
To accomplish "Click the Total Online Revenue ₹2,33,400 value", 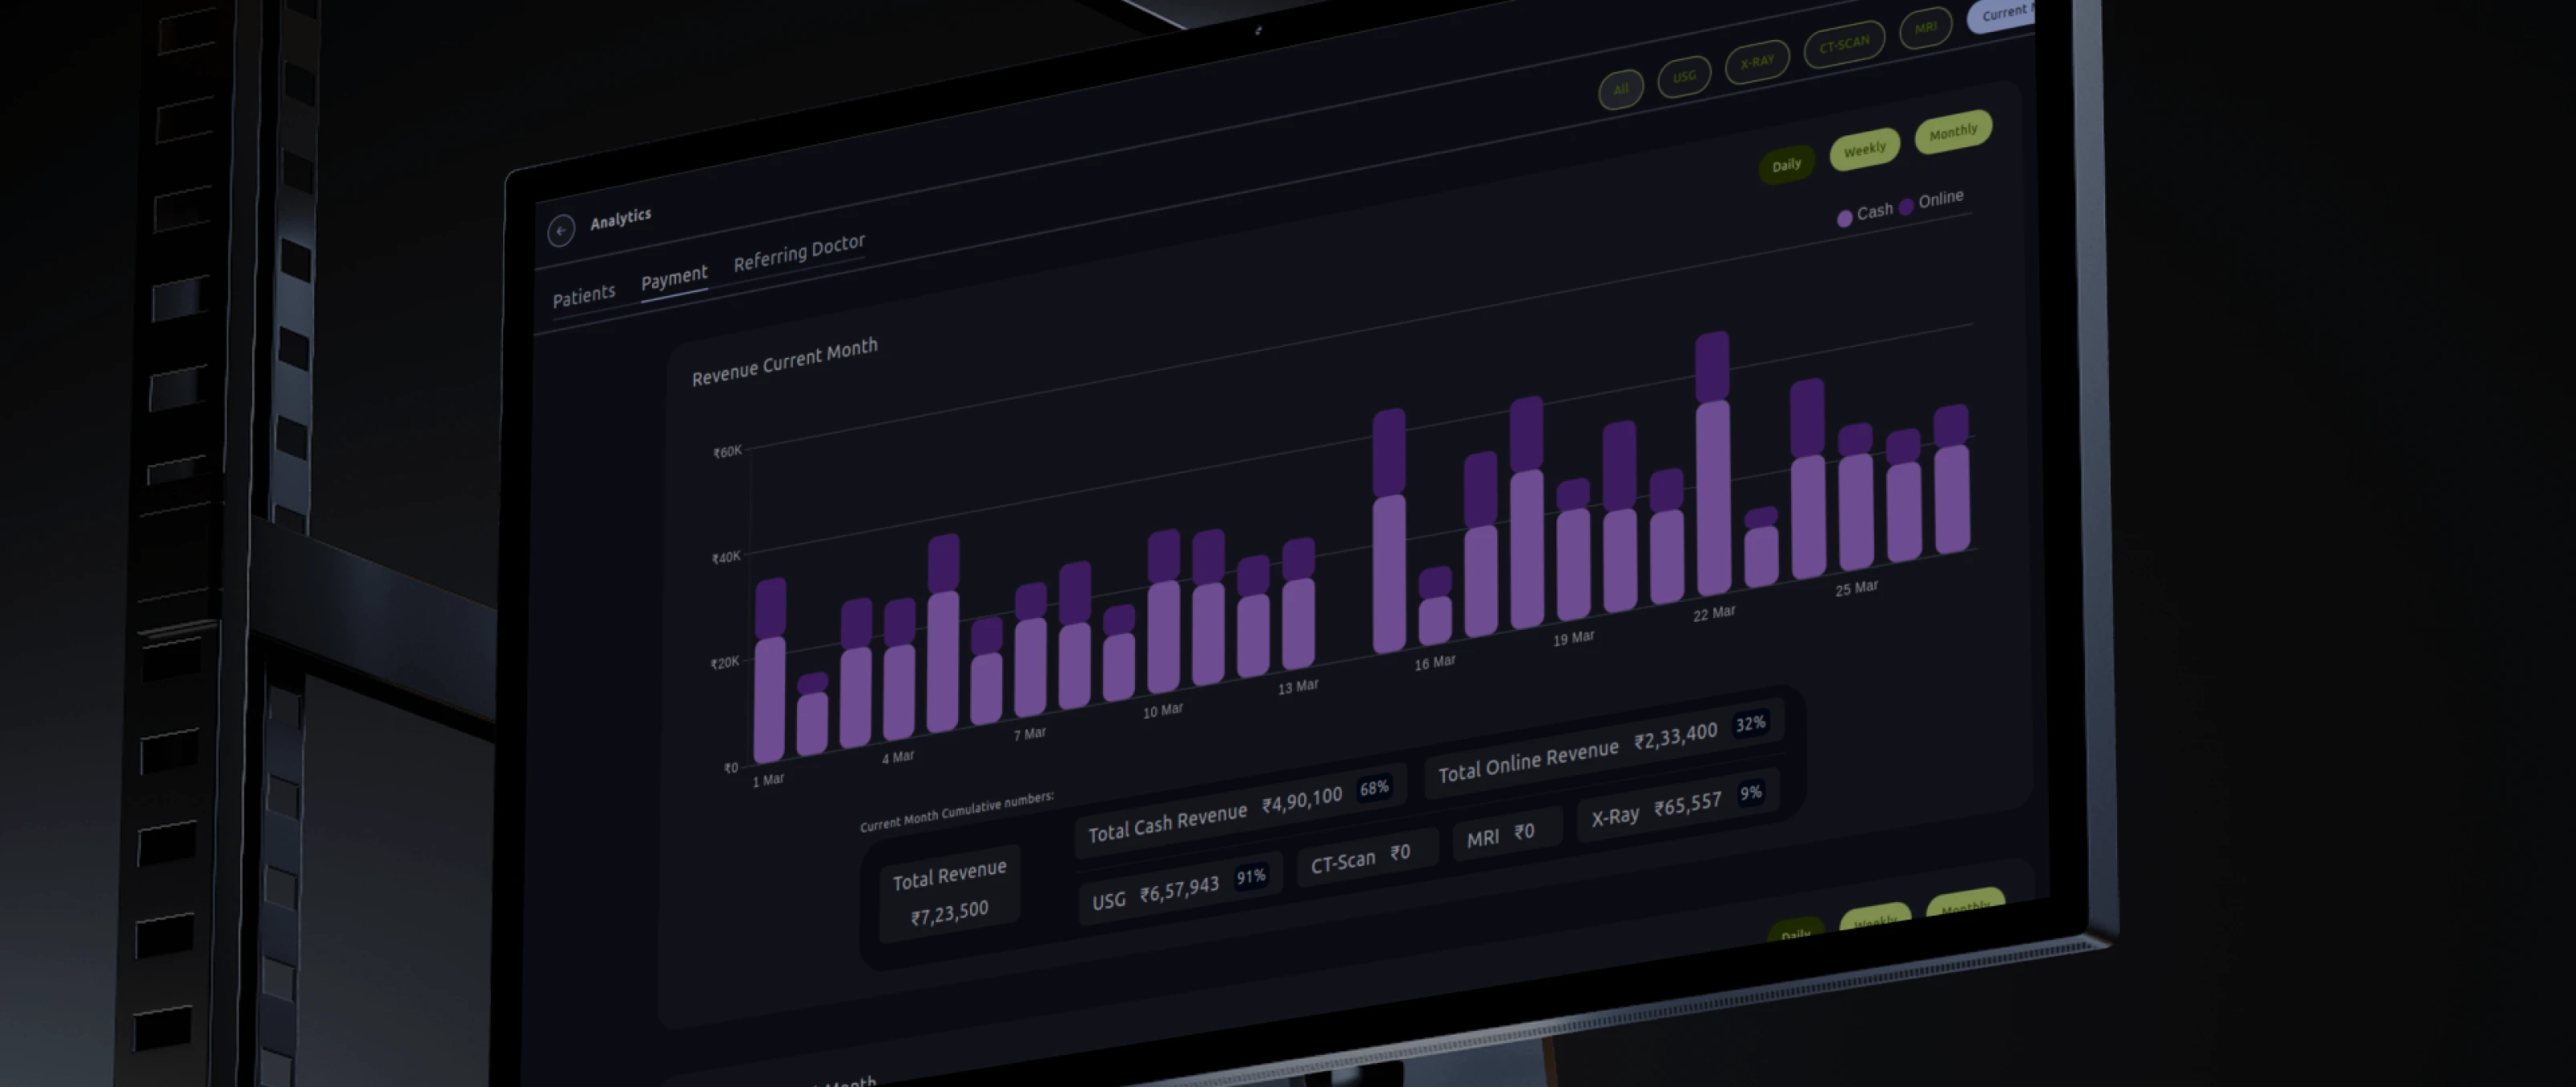I will click(x=1675, y=736).
